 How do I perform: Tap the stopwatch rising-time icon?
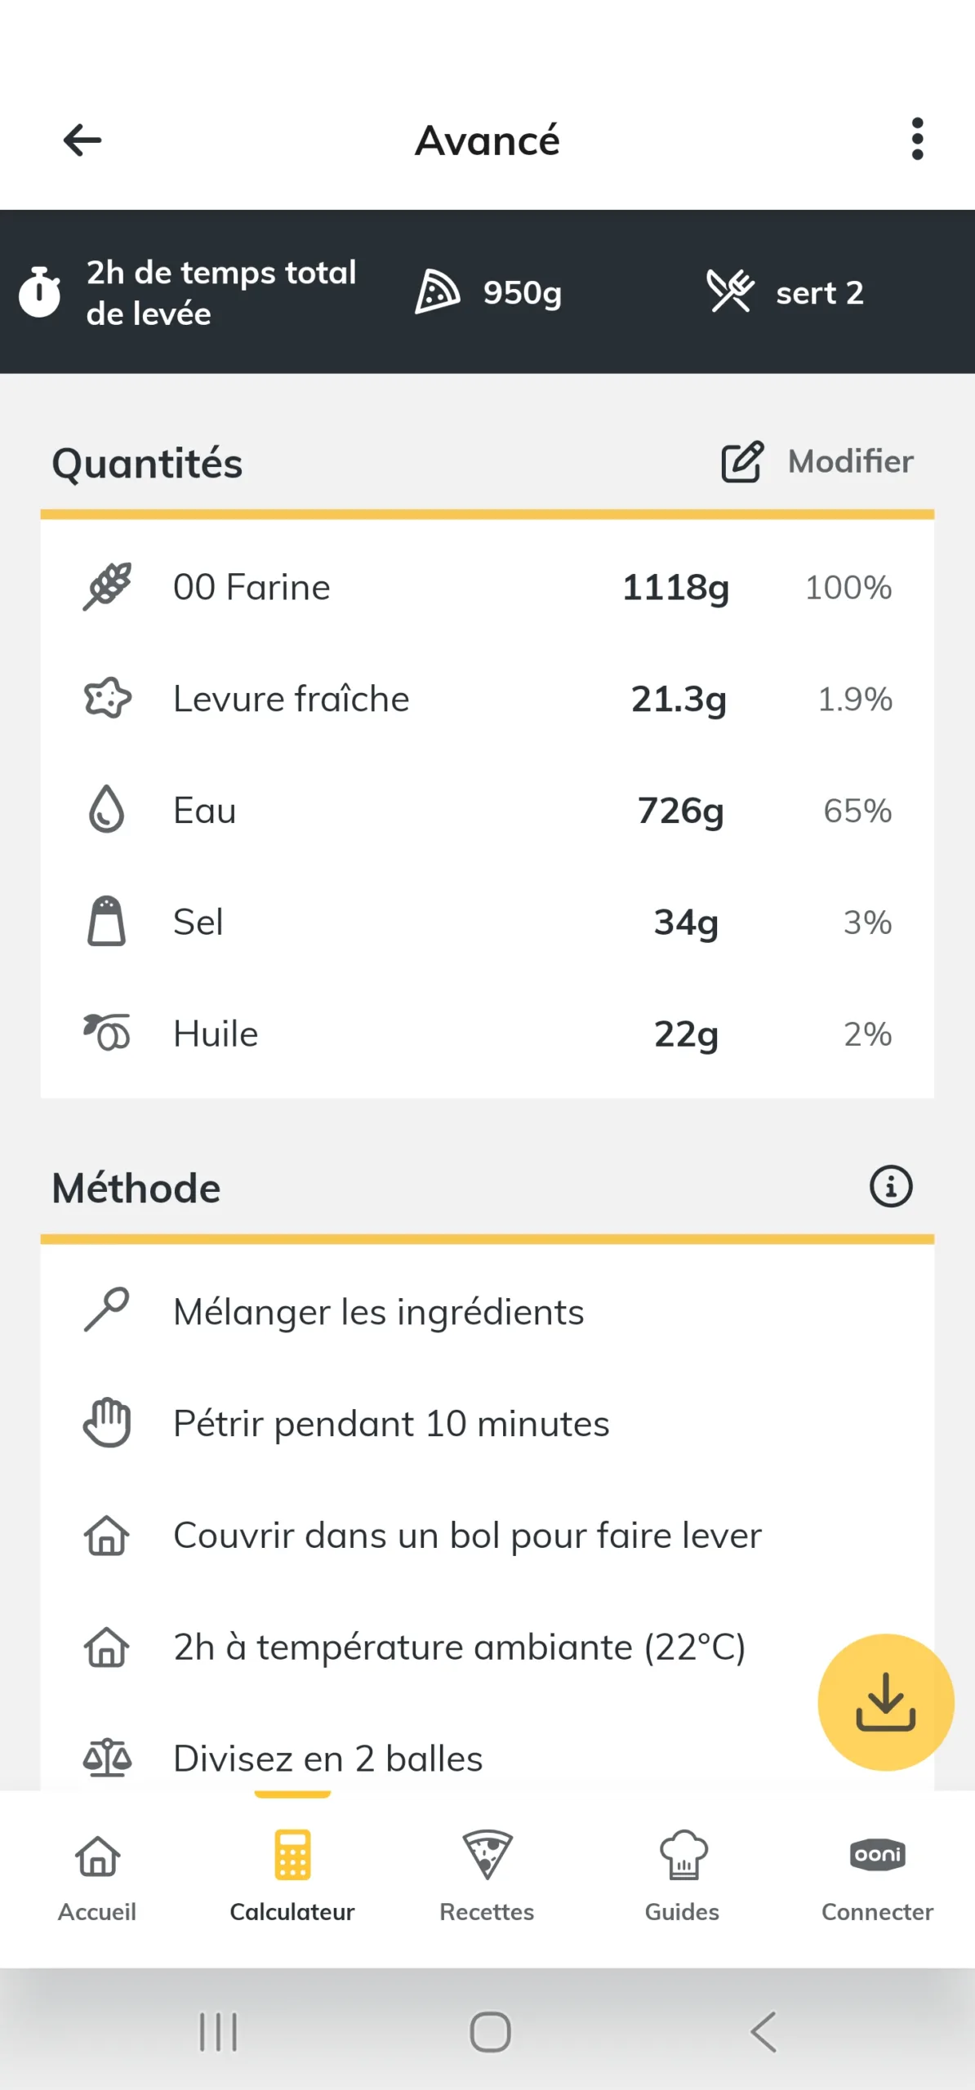tap(40, 291)
